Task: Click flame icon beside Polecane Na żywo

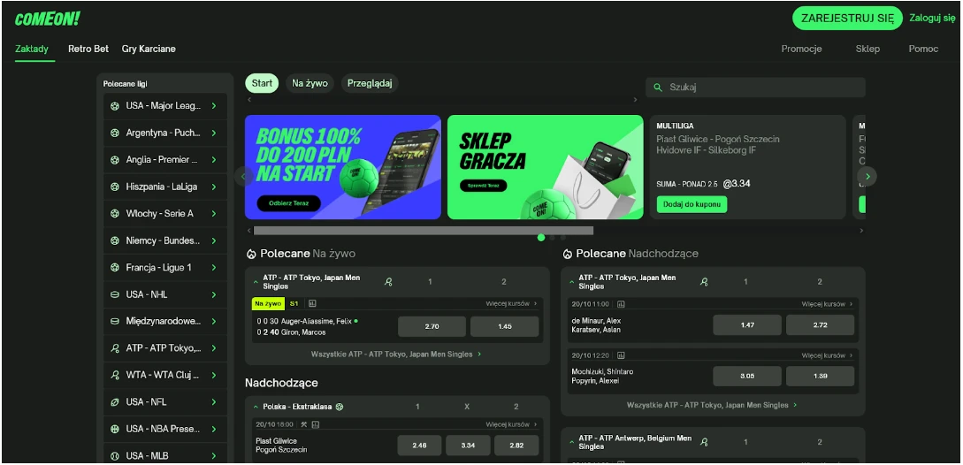Action: coord(250,254)
